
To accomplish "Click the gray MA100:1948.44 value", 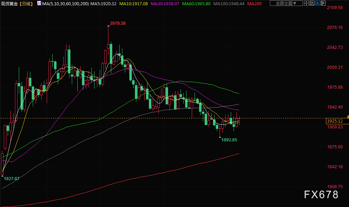I will [229, 4].
